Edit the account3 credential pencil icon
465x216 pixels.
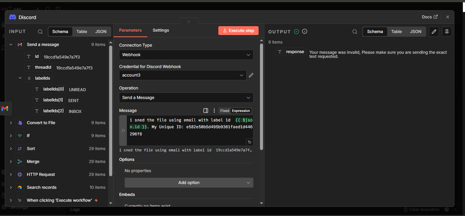251,75
